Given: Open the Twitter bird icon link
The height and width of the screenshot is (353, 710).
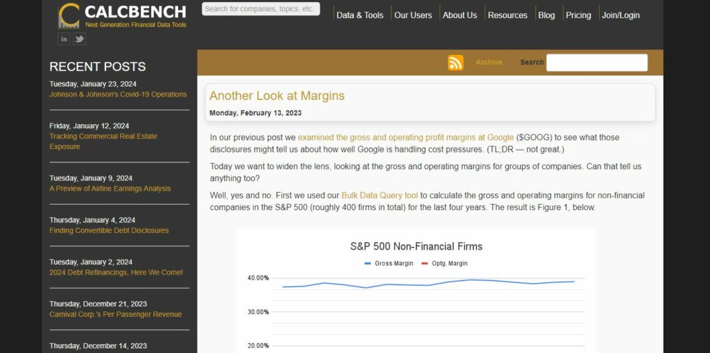Looking at the screenshot, I should click(79, 39).
